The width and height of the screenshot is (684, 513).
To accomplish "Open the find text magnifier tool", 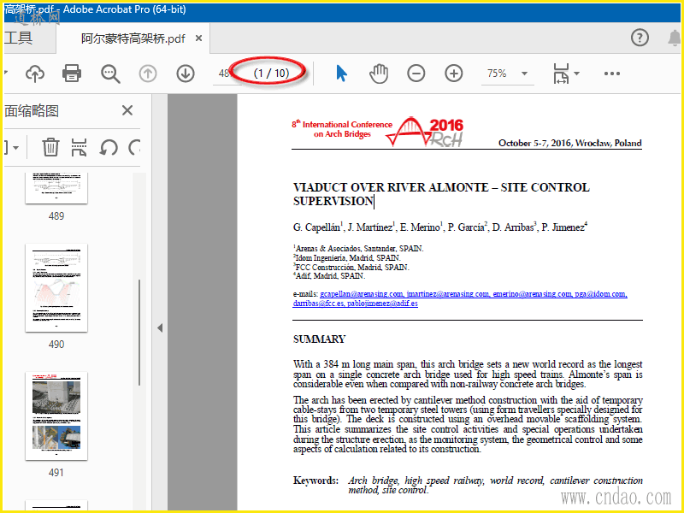I will 110,74.
